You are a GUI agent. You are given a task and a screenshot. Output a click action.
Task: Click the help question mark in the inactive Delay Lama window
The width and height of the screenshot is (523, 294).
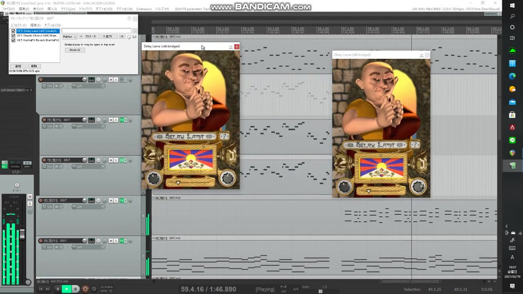pyautogui.click(x=415, y=145)
